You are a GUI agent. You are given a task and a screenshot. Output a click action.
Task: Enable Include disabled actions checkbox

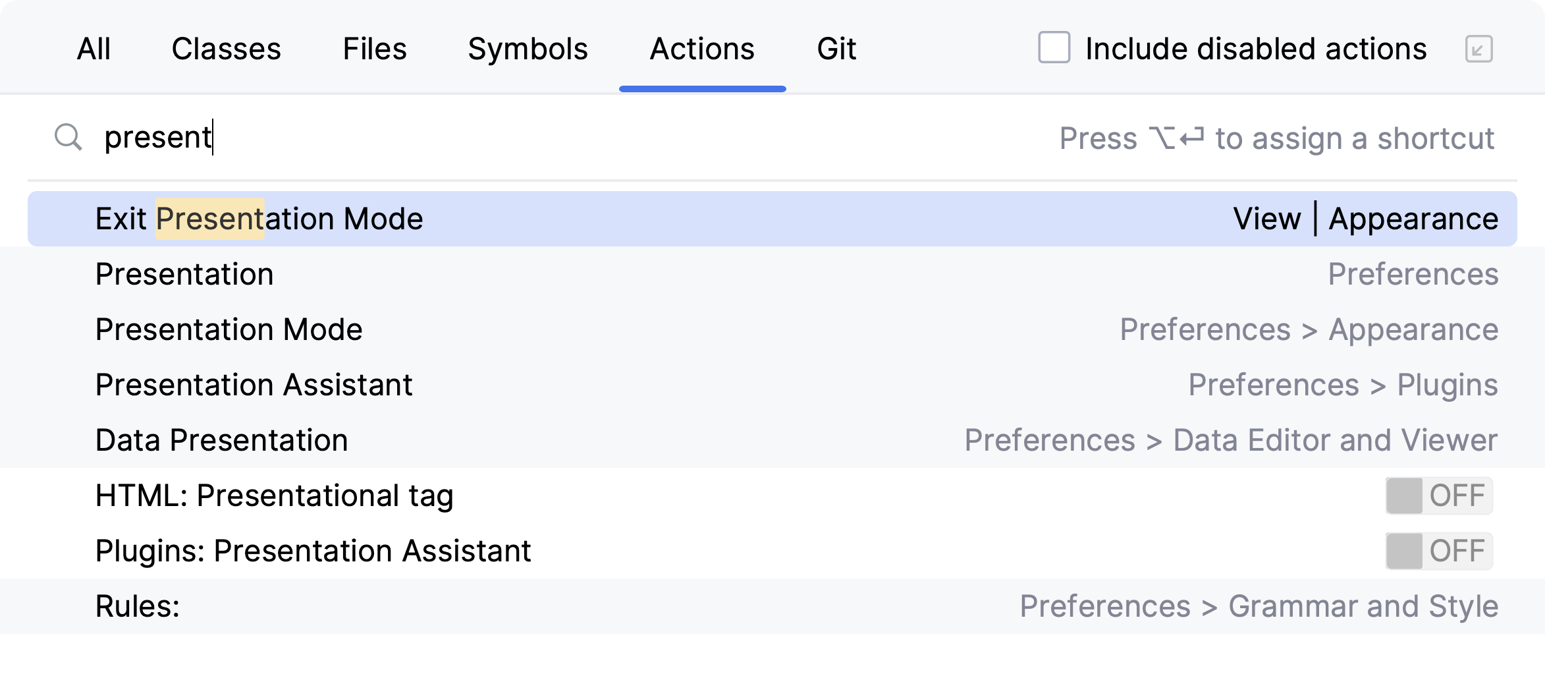[1054, 48]
